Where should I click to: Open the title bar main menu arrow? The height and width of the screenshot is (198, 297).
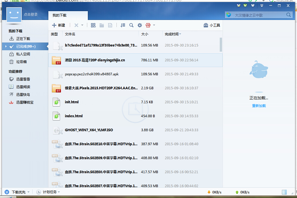[262, 6]
